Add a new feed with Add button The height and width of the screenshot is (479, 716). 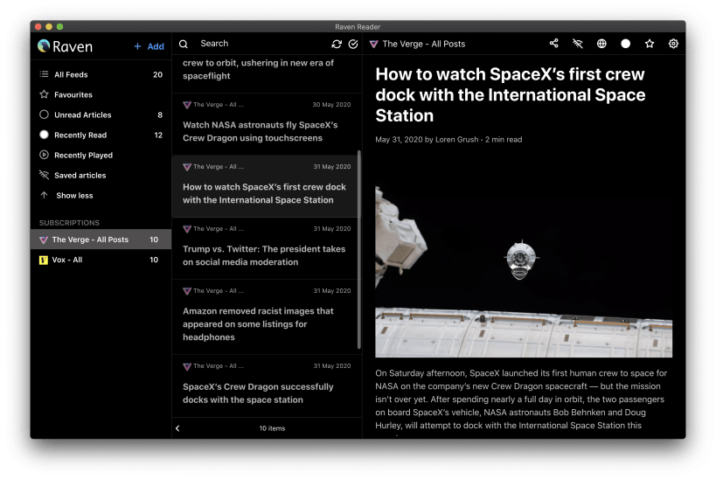(149, 46)
